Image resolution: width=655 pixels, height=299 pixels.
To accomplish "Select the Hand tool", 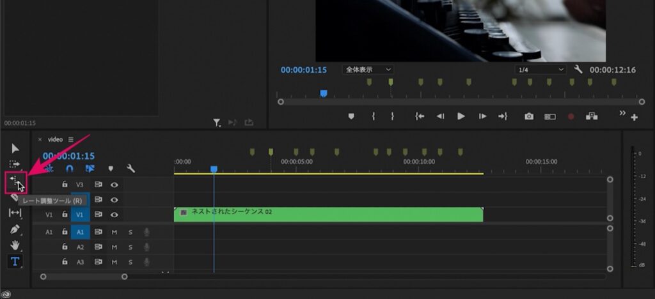I will [x=15, y=245].
